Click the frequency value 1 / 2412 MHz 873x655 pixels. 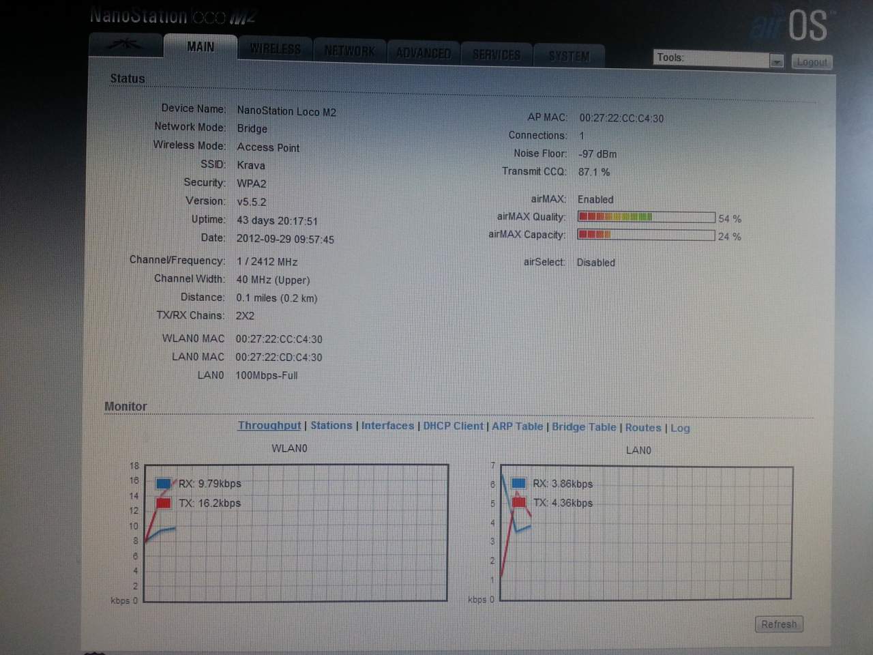tap(267, 261)
